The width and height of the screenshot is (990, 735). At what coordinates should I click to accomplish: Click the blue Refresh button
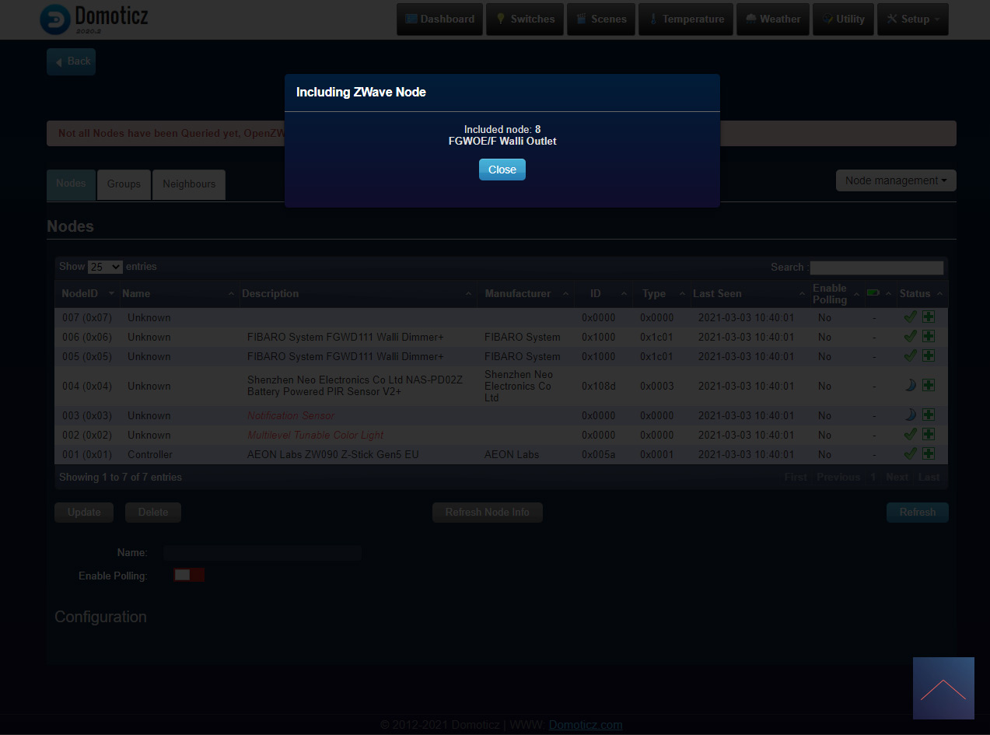click(x=918, y=513)
